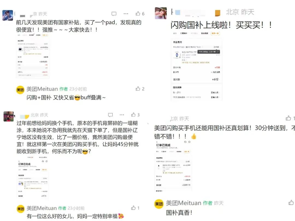The width and height of the screenshot is (295, 221).
Task: Open 美团Meituan profile from the buff叠满 reply
Action: tap(42, 89)
